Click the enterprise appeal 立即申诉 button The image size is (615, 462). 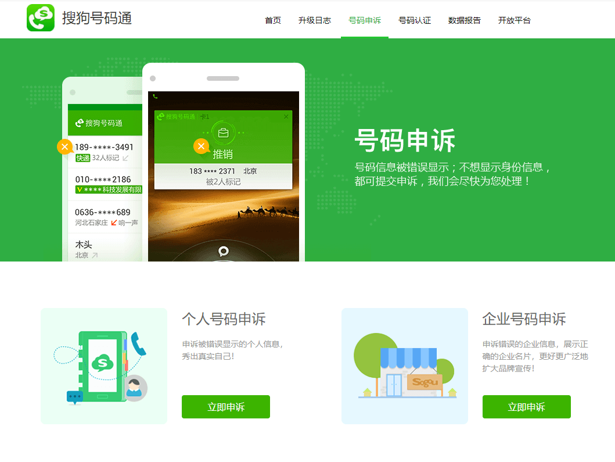[x=526, y=407]
